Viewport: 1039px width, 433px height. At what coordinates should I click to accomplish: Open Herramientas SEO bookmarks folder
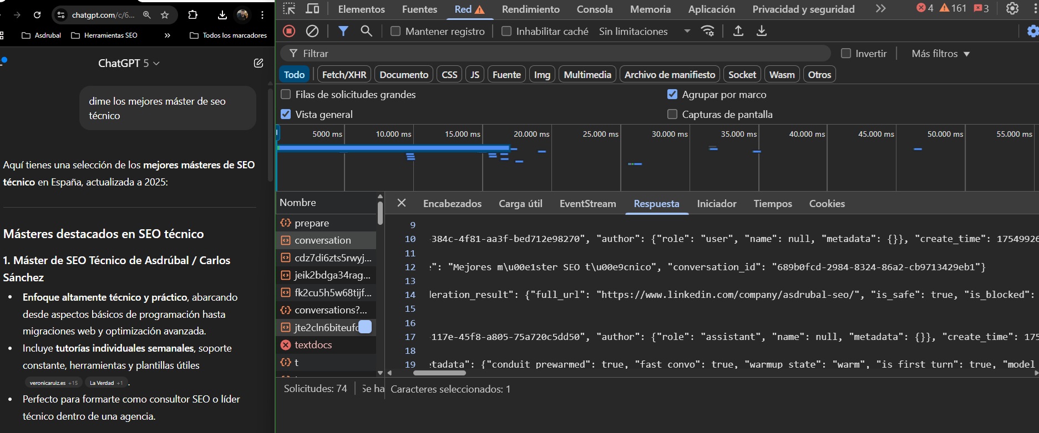[104, 35]
